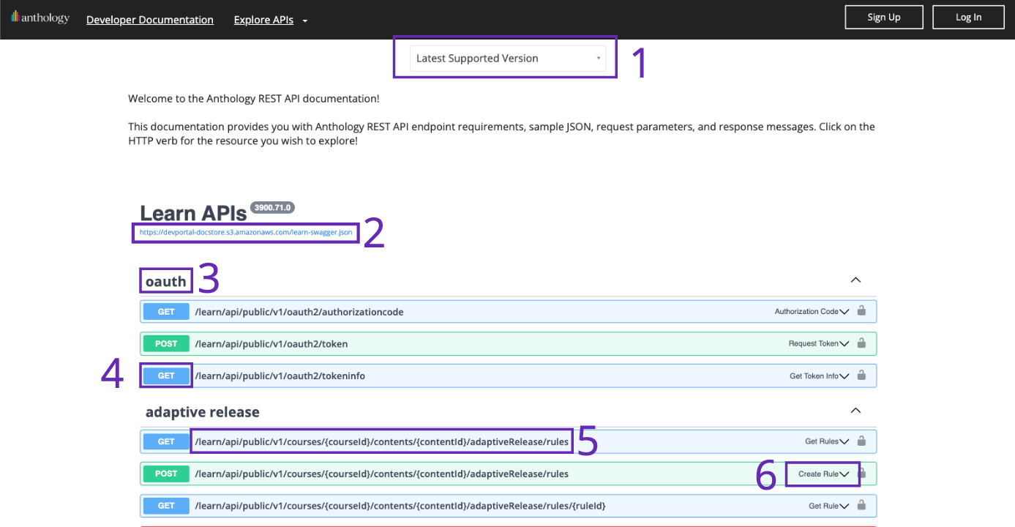Click the /oauth2/tokeninfo endpoint path
This screenshot has width=1015, height=527.
coord(280,376)
